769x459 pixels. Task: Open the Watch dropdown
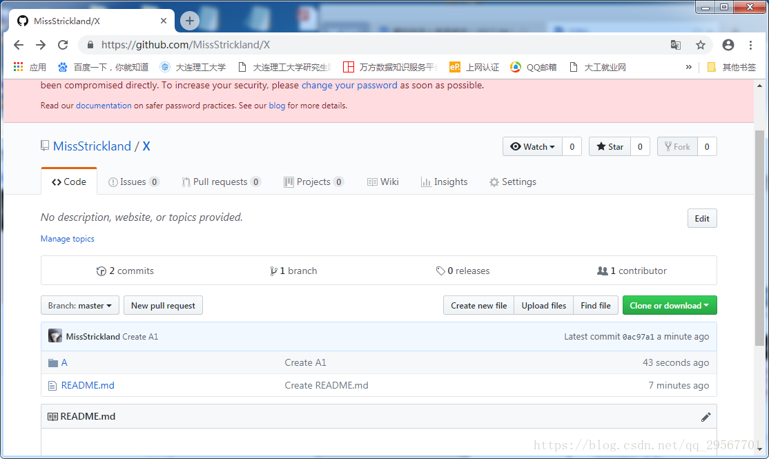coord(532,146)
